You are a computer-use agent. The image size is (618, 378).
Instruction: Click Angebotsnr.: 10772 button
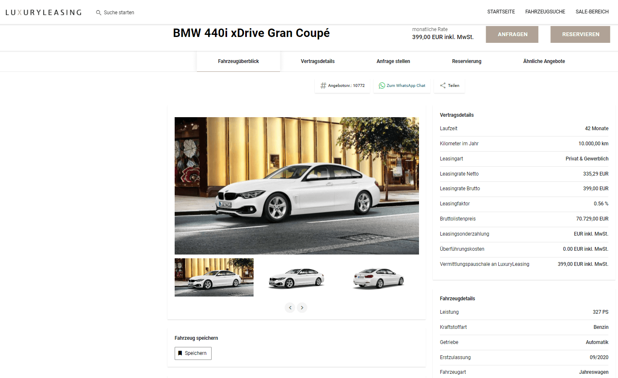pos(343,86)
